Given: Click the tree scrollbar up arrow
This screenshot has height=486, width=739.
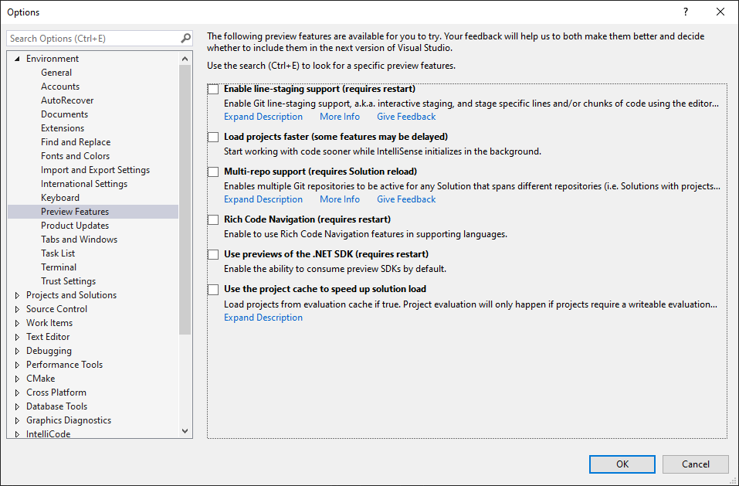Looking at the screenshot, I should [x=185, y=59].
